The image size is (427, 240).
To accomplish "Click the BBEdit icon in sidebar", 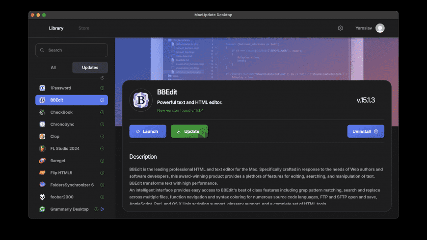I will (42, 100).
